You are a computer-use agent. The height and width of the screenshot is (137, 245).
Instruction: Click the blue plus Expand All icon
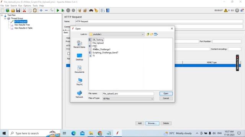pos(41,10)
